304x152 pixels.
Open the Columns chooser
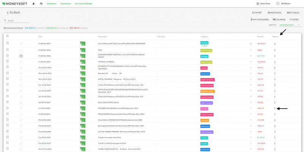279,20
